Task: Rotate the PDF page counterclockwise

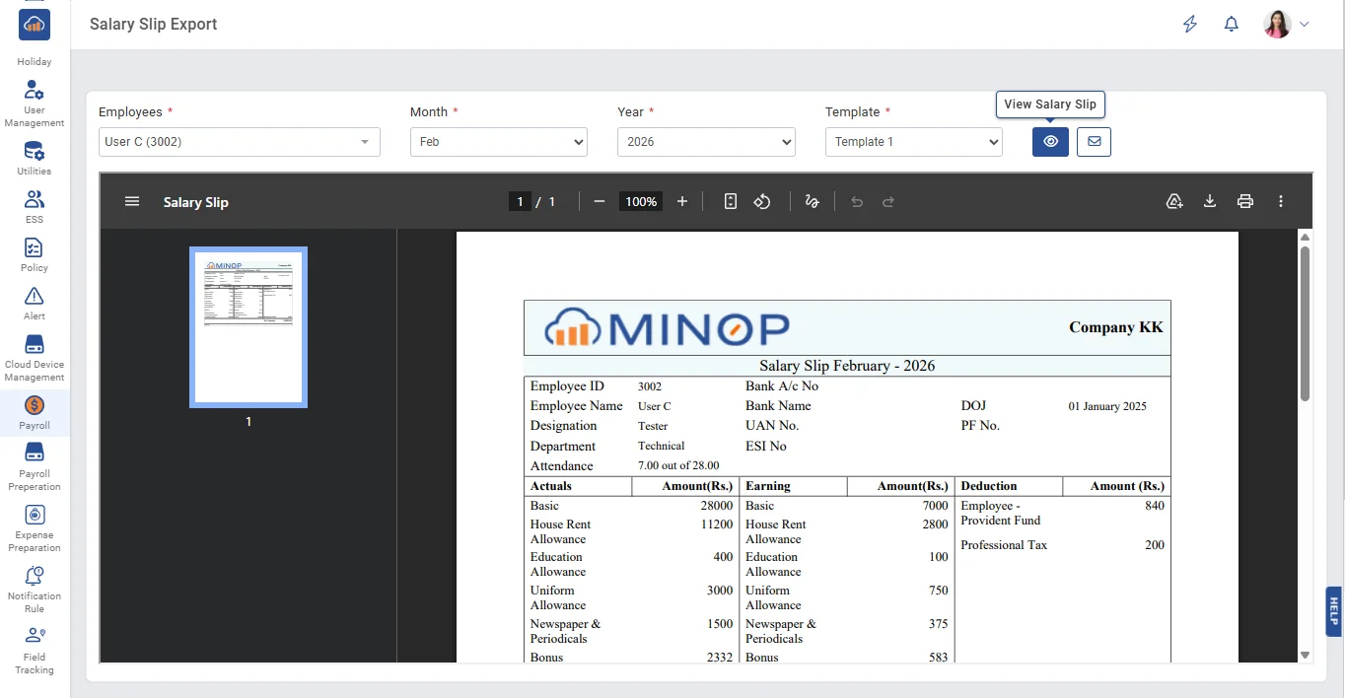Action: pyautogui.click(x=762, y=201)
